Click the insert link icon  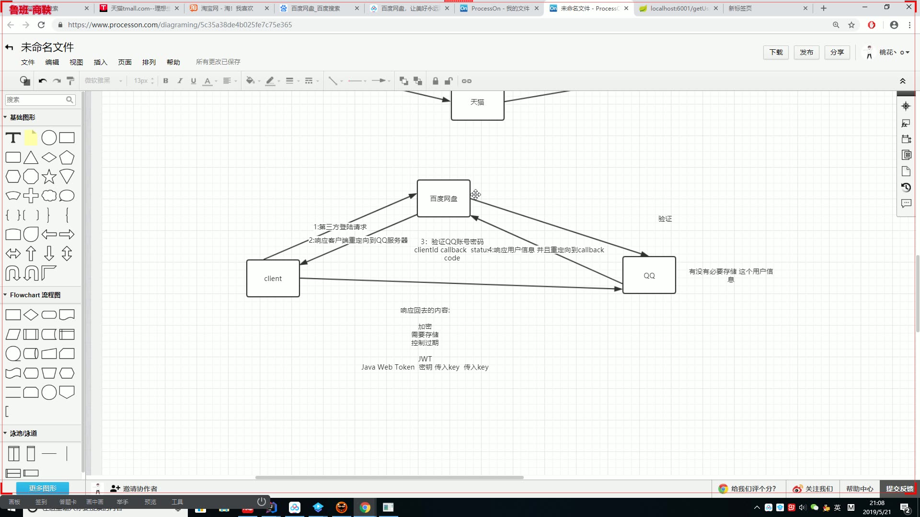467,81
